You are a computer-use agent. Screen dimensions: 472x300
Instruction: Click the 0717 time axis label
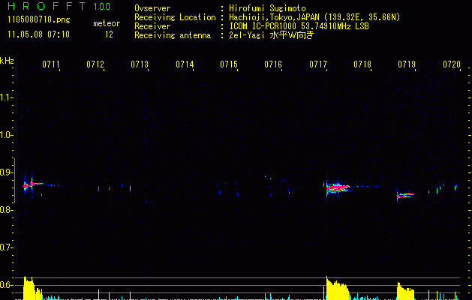point(318,64)
